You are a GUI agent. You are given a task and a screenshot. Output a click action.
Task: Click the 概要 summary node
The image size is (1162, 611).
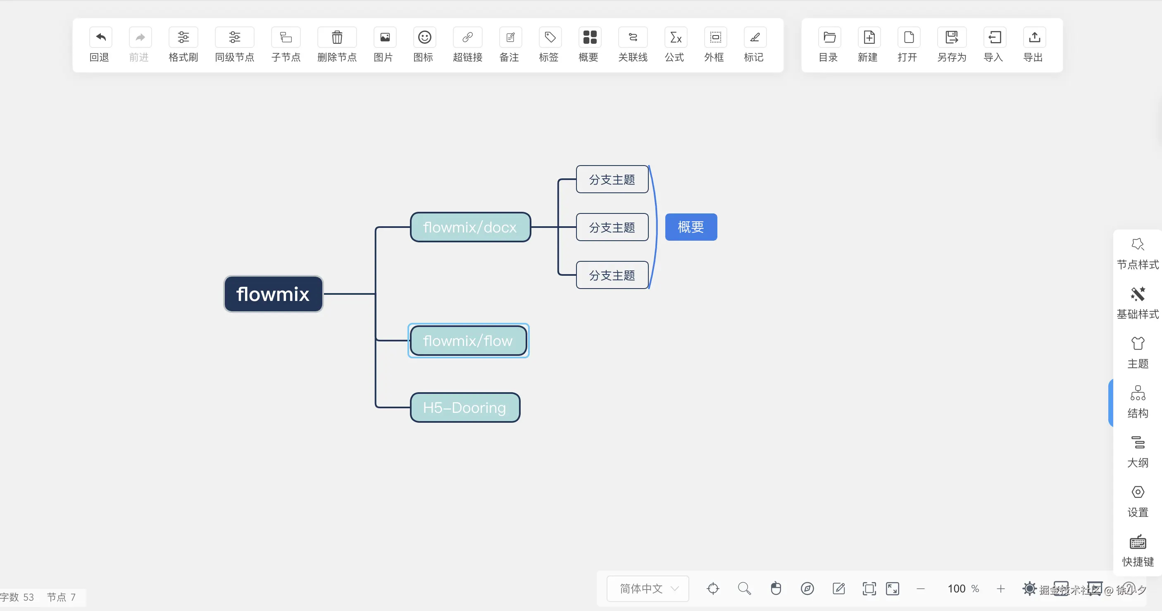(x=691, y=227)
